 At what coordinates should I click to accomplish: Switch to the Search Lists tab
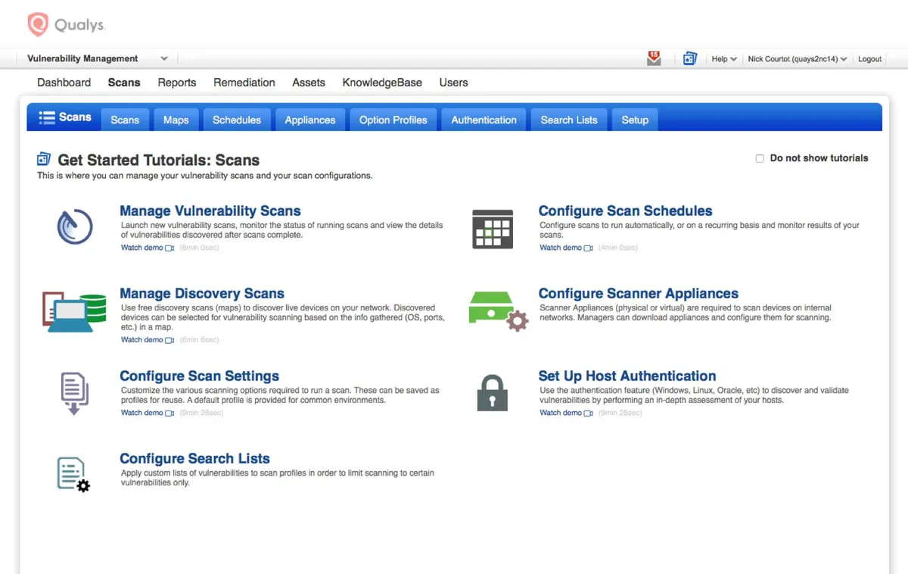(569, 120)
